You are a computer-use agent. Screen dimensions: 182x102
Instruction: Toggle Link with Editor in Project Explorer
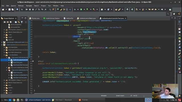pyautogui.click(x=19, y=22)
